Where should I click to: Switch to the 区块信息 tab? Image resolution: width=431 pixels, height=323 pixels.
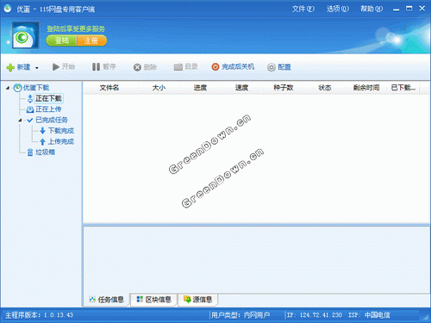[153, 300]
